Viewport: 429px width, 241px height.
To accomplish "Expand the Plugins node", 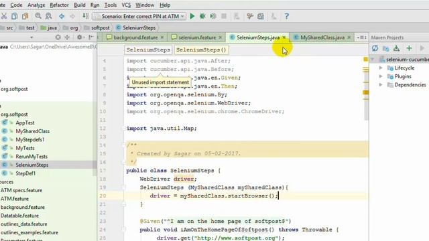I will pos(381,76).
